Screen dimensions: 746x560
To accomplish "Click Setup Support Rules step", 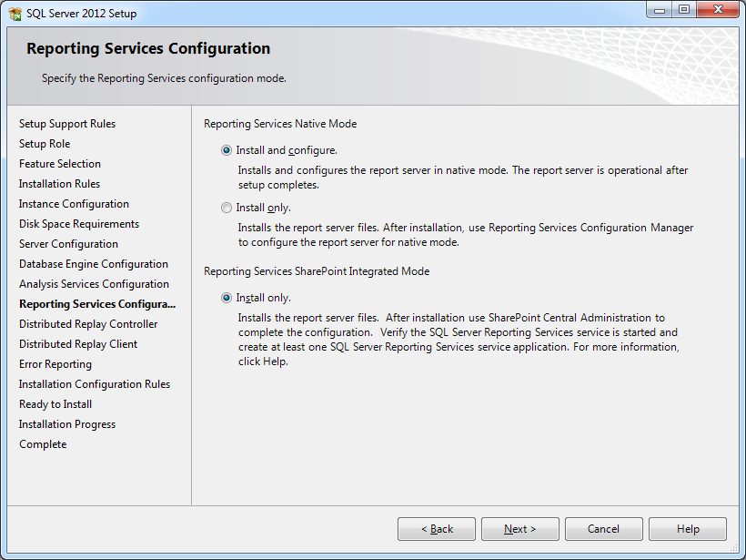I will tap(67, 124).
